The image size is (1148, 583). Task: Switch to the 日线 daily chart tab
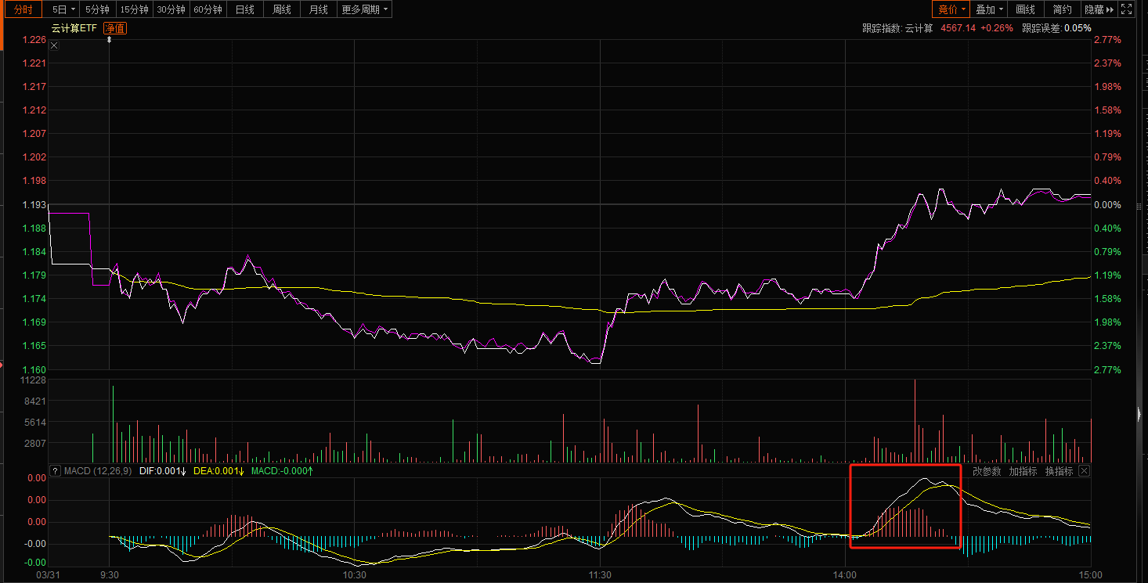click(245, 9)
